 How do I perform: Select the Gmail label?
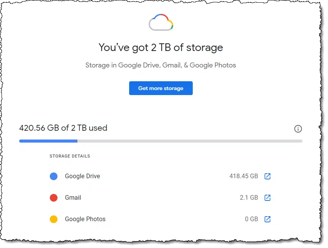73,197
